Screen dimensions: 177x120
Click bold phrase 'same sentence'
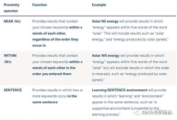(45, 102)
